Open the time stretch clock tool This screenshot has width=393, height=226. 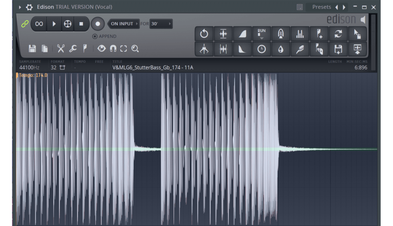(261, 49)
